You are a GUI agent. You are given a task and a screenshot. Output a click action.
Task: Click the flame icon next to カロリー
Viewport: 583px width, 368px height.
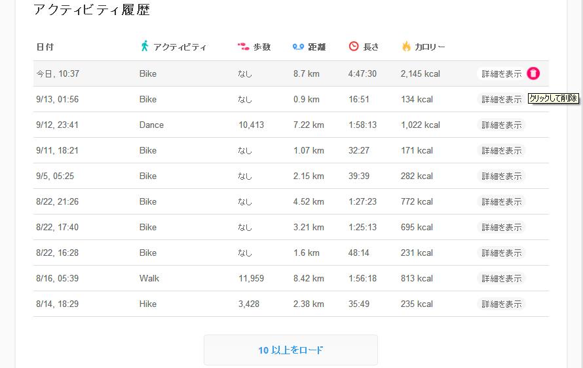tap(406, 47)
